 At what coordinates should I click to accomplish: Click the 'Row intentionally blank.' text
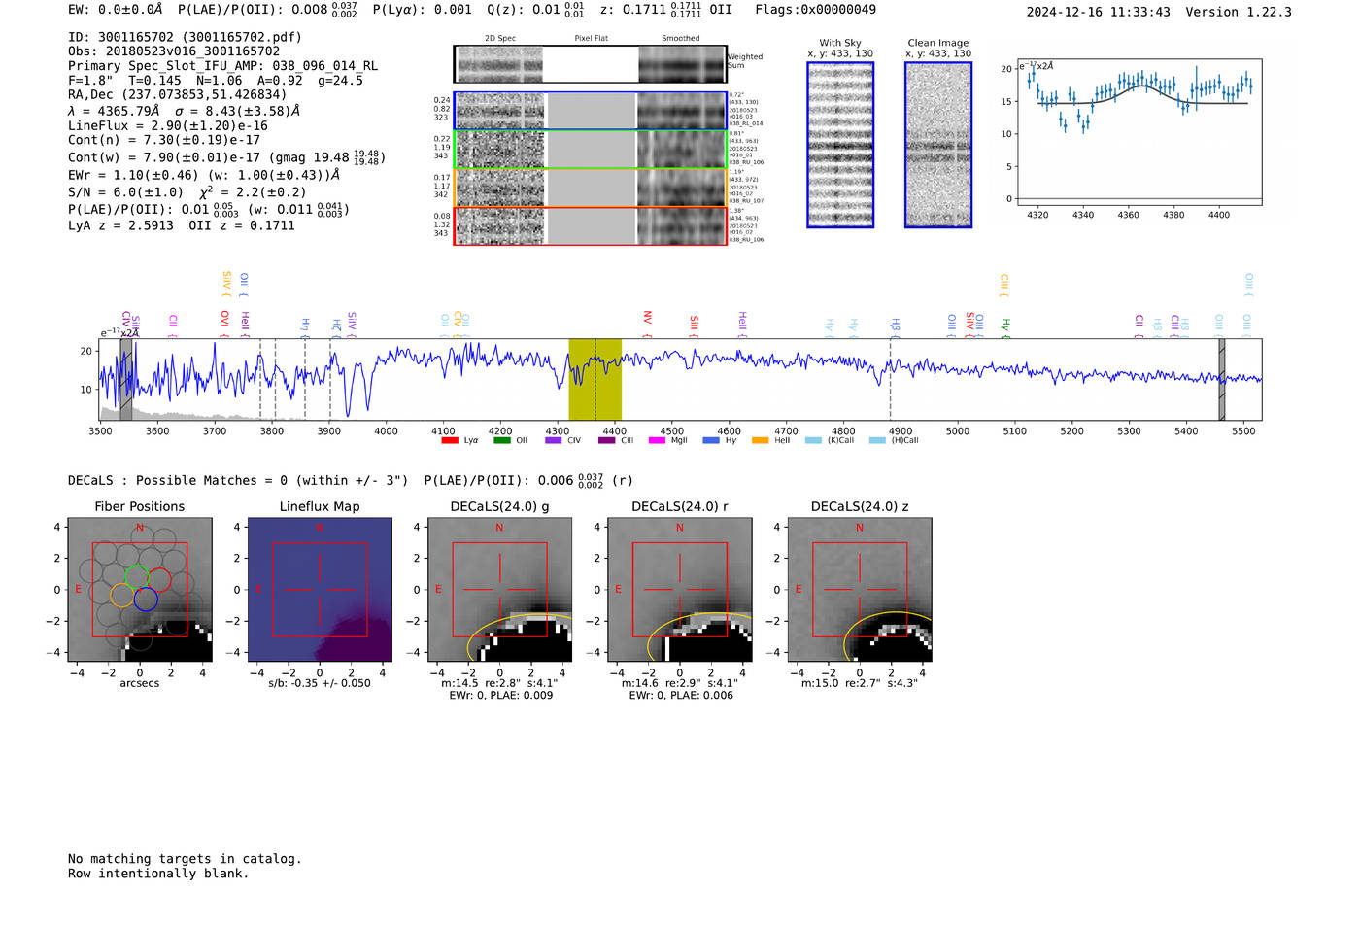[x=158, y=874]
